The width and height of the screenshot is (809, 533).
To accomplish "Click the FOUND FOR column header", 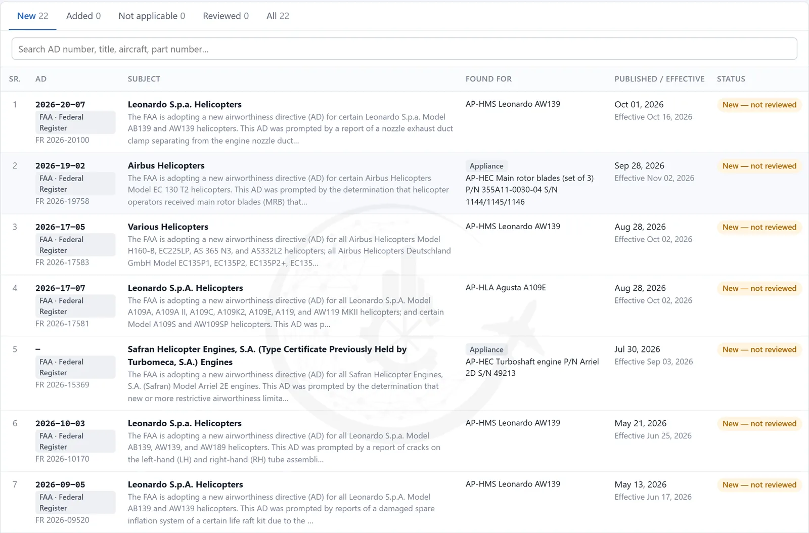I will tap(488, 79).
